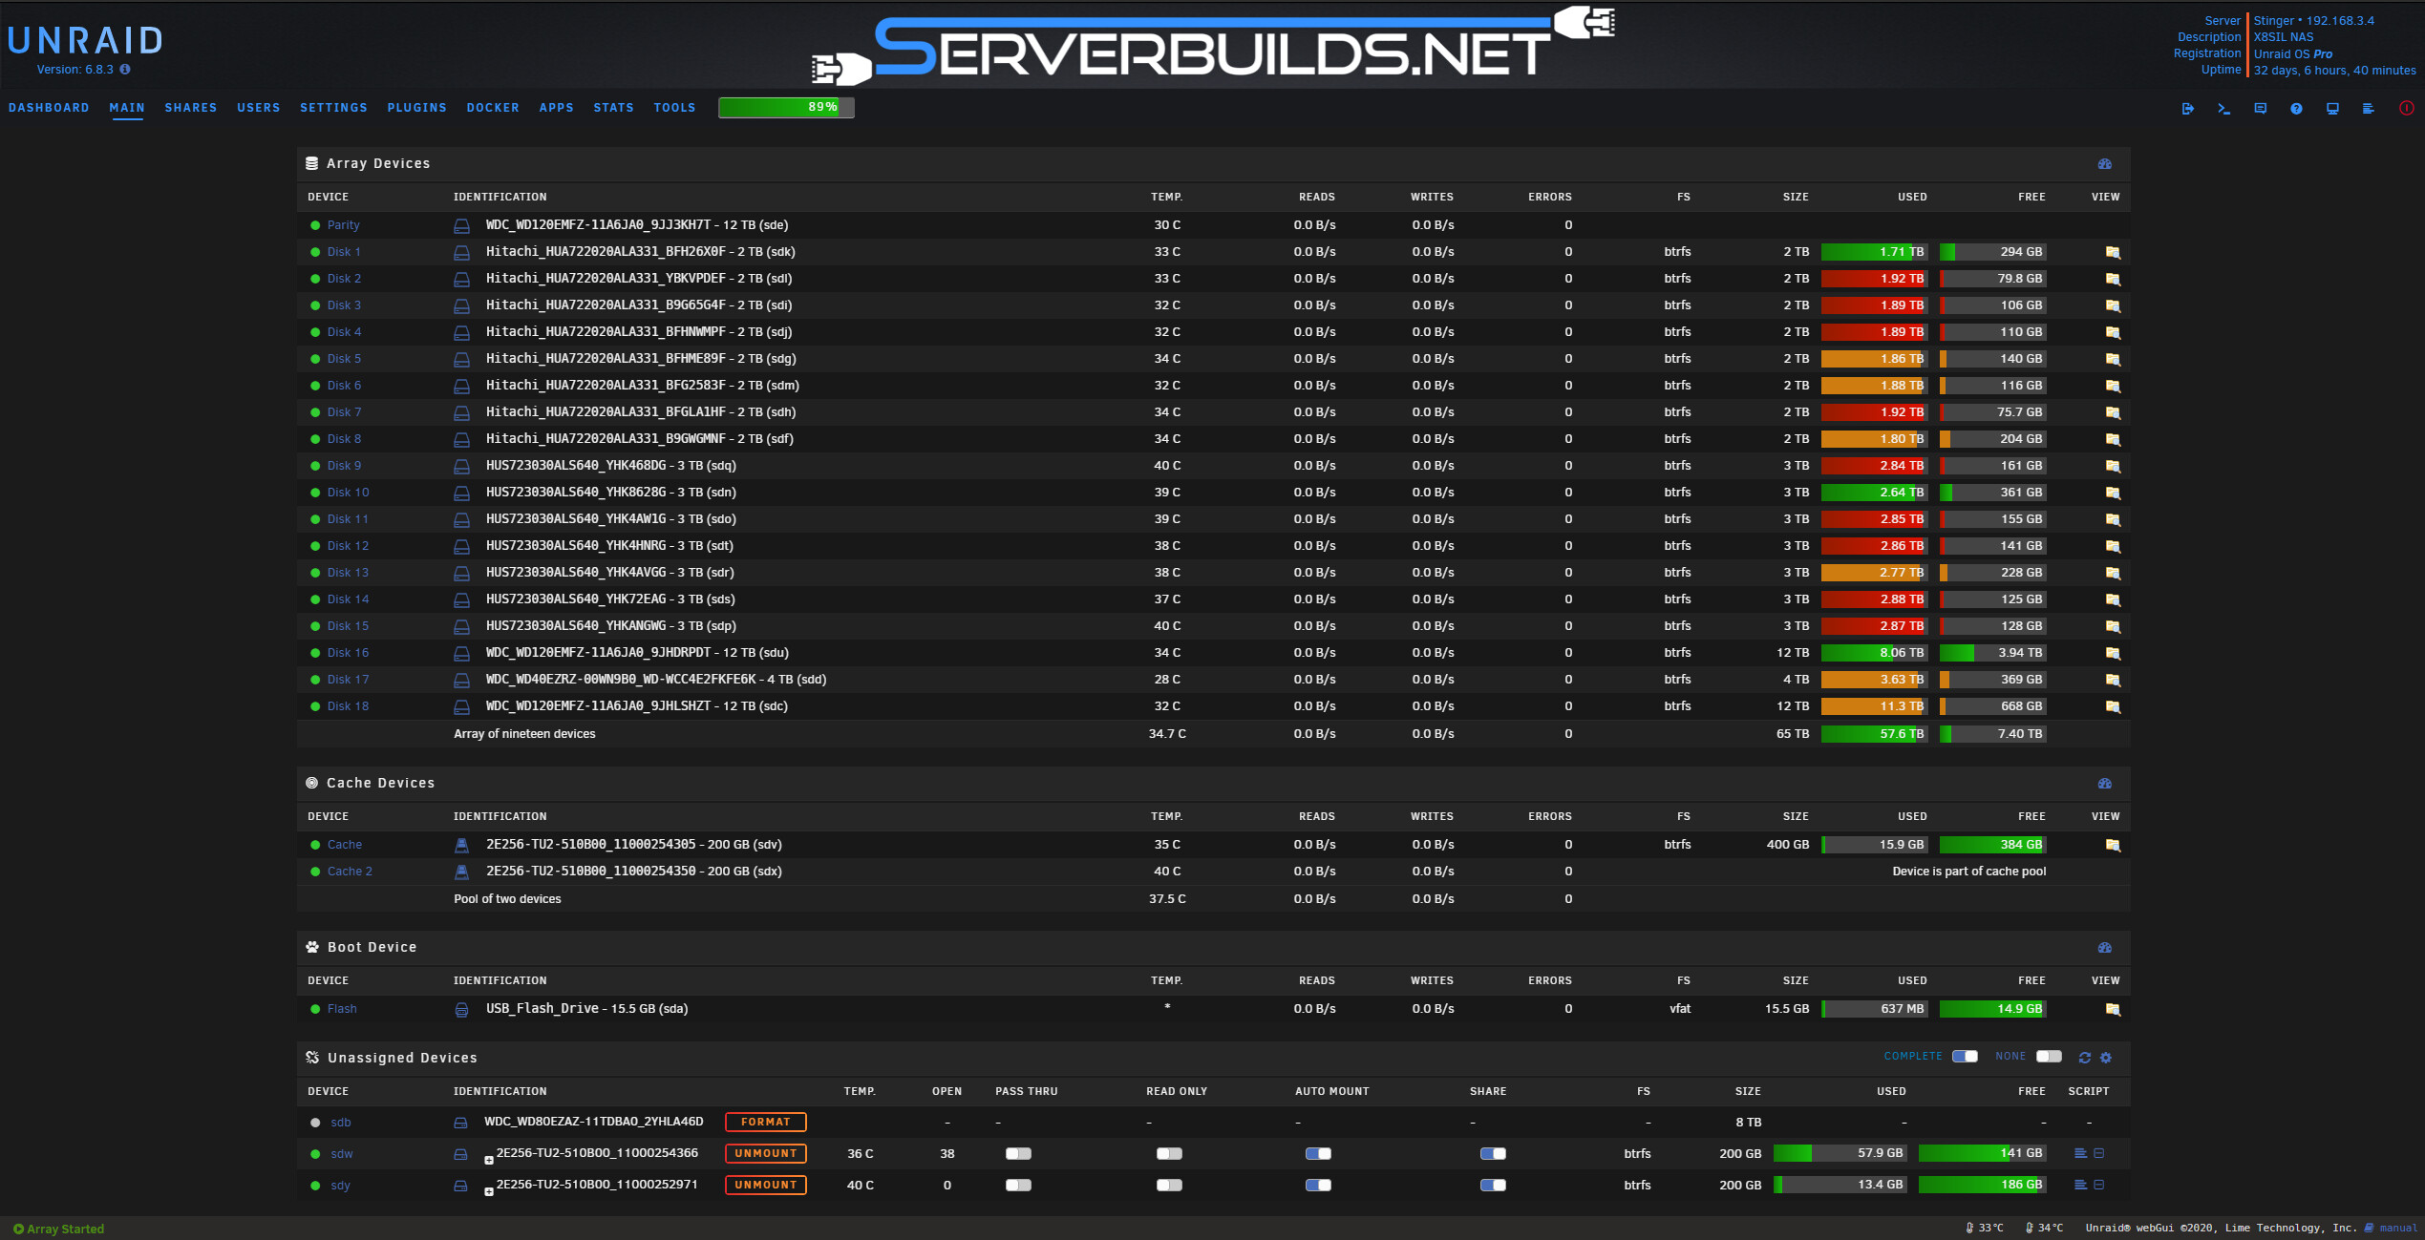This screenshot has width=2425, height=1240.
Task: Browse Disk 9 via its folder icon
Action: coord(2113,467)
